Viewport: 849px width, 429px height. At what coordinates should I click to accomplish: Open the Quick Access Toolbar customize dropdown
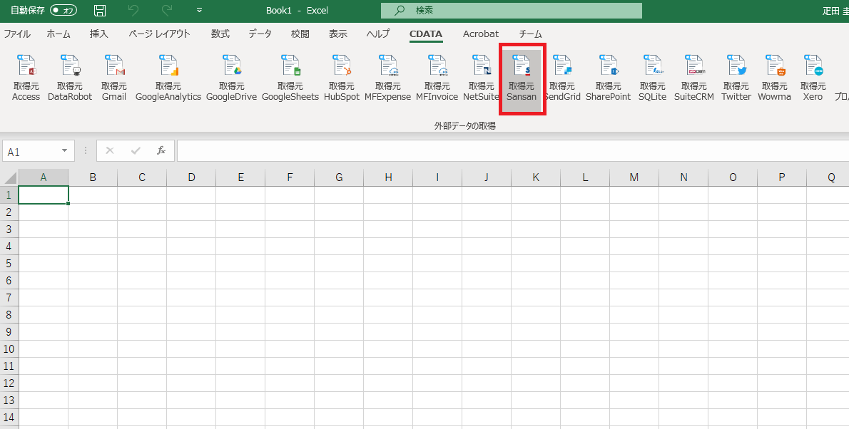pyautogui.click(x=199, y=10)
